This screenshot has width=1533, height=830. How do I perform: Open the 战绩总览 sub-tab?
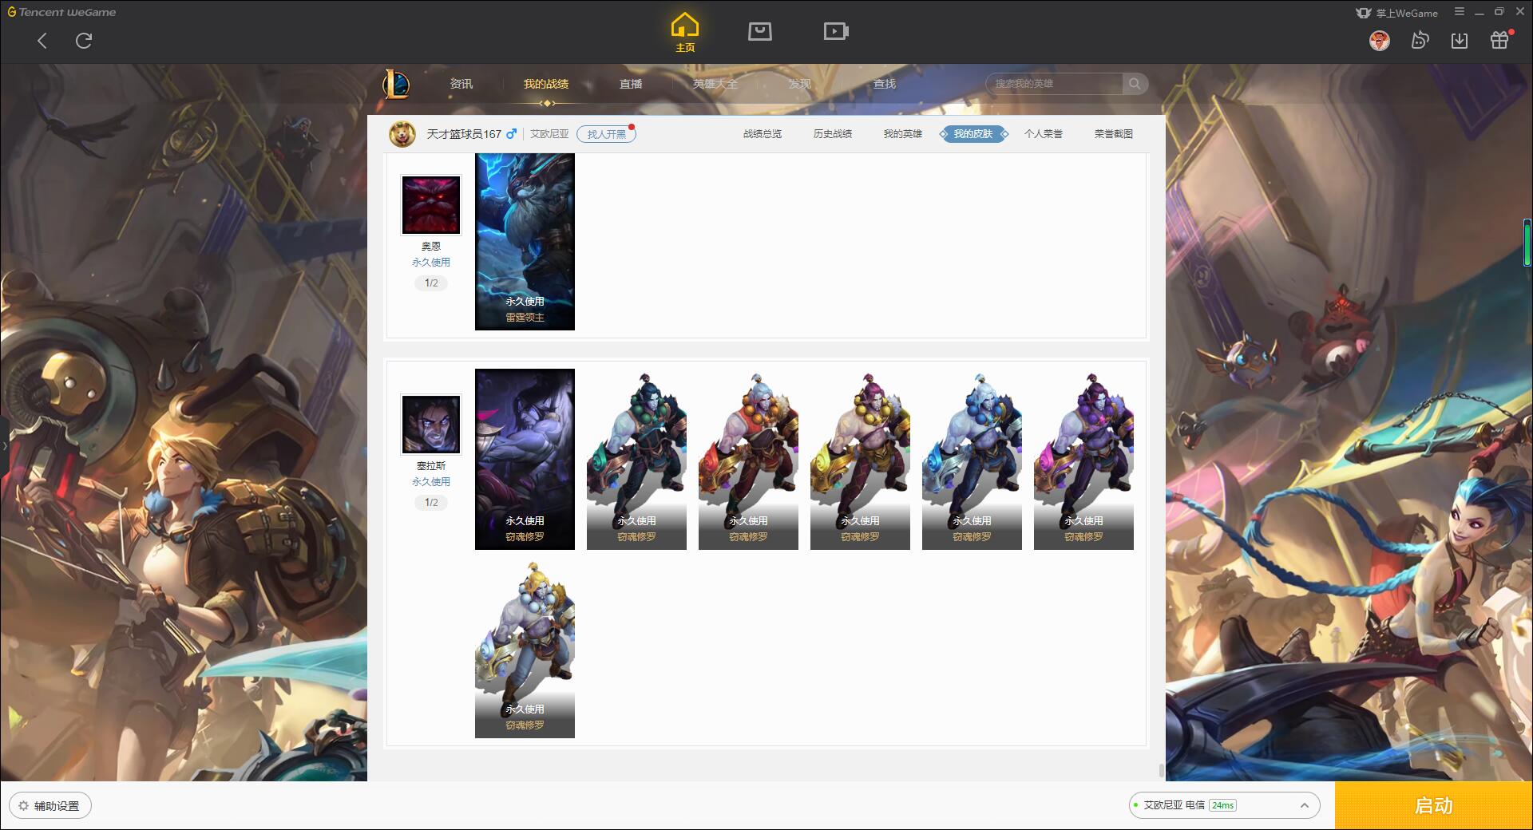(x=763, y=134)
